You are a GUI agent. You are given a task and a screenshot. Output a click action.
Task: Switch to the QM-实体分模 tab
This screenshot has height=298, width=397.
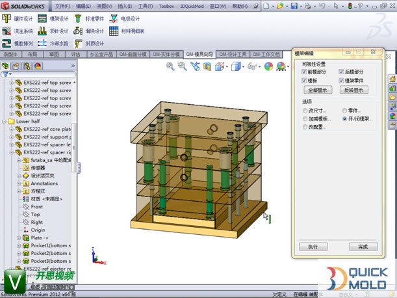point(166,54)
